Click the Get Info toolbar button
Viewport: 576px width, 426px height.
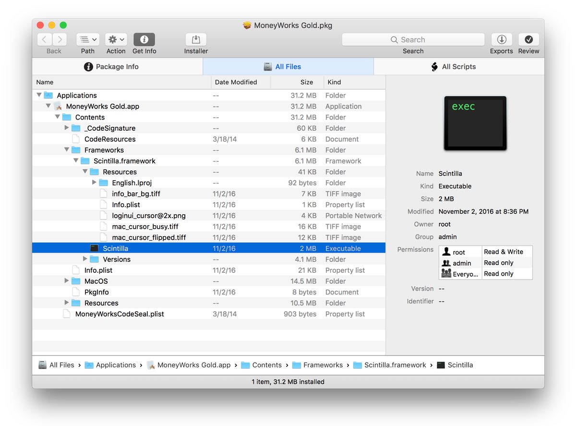click(144, 39)
